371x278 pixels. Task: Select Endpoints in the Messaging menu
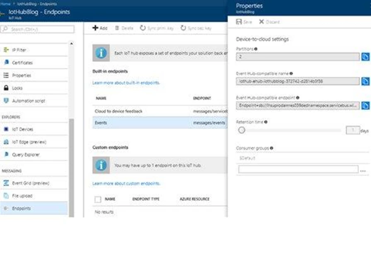[21, 208]
